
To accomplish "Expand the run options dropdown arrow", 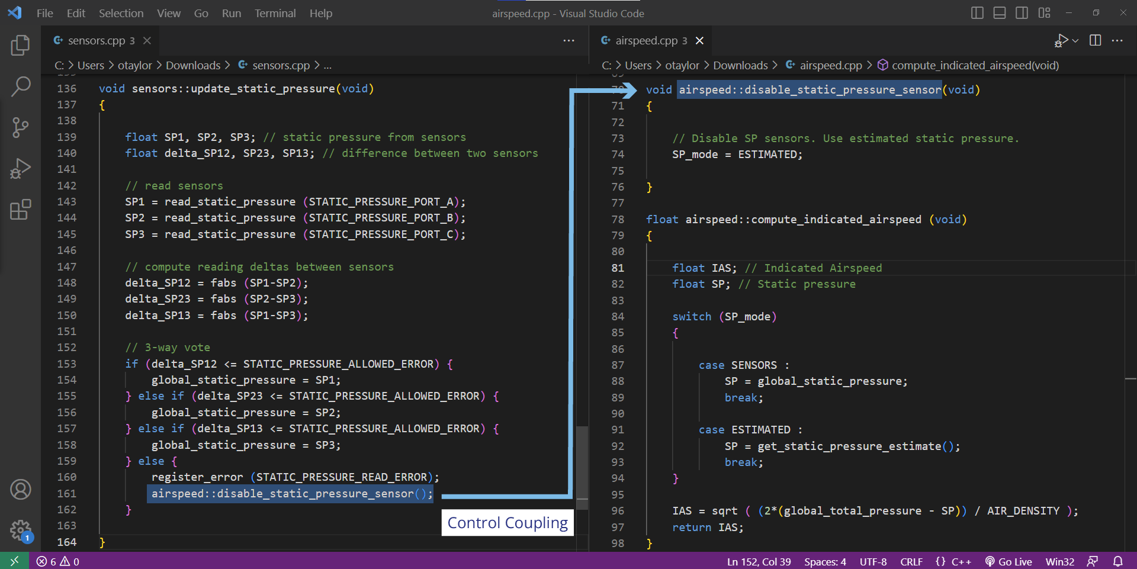I will (x=1075, y=40).
